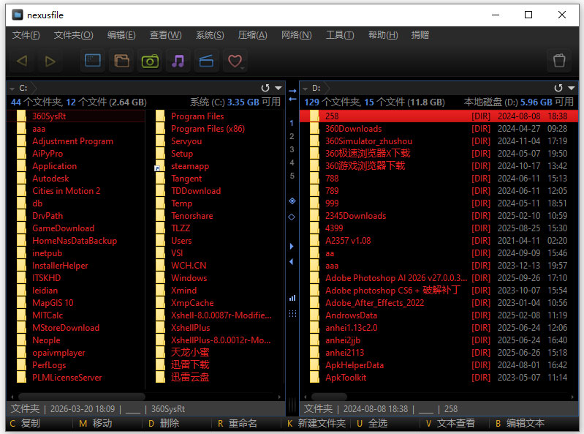This screenshot has width=584, height=434.
Task: Click the C 复制 function button
Action: pyautogui.click(x=25, y=423)
